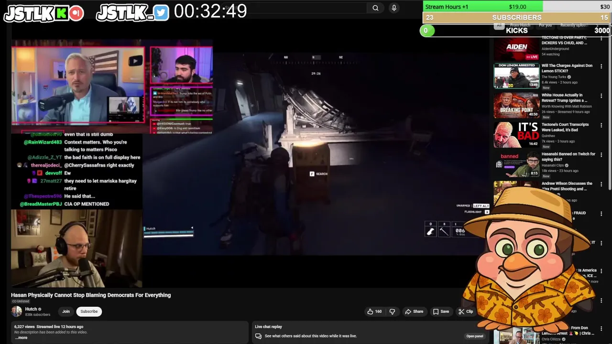Viewport: 612px width, 344px height.
Task: Visit The Young Turks channel link
Action: click(x=554, y=77)
